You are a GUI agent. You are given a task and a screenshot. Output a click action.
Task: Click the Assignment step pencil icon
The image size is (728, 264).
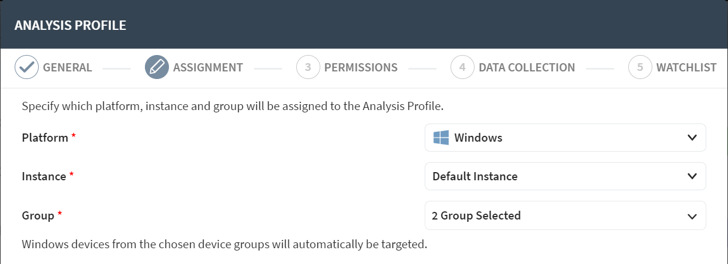(x=157, y=67)
